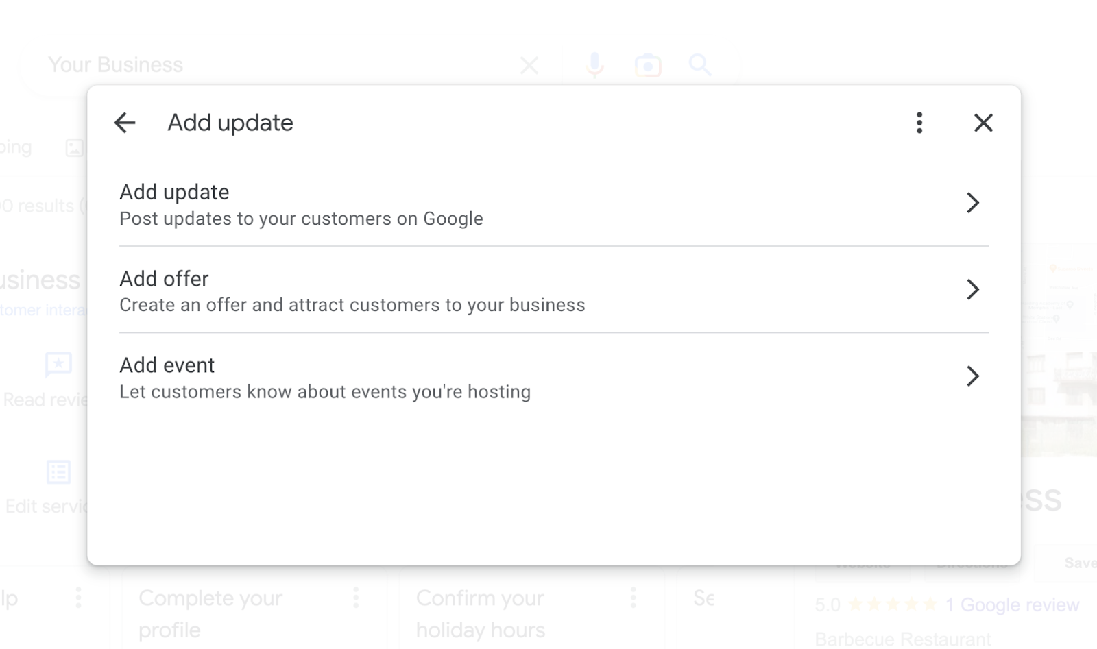Viewport: 1097px width, 649px height.
Task: Expand the Add update chevron arrow
Action: 972,203
